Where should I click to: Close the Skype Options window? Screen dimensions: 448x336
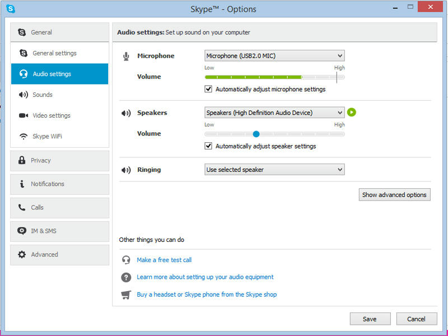coord(430,7)
